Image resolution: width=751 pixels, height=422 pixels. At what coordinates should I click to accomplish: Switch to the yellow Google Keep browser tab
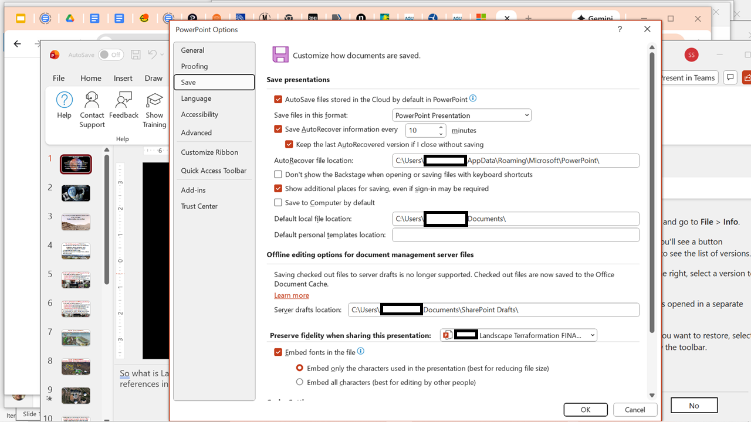[21, 18]
